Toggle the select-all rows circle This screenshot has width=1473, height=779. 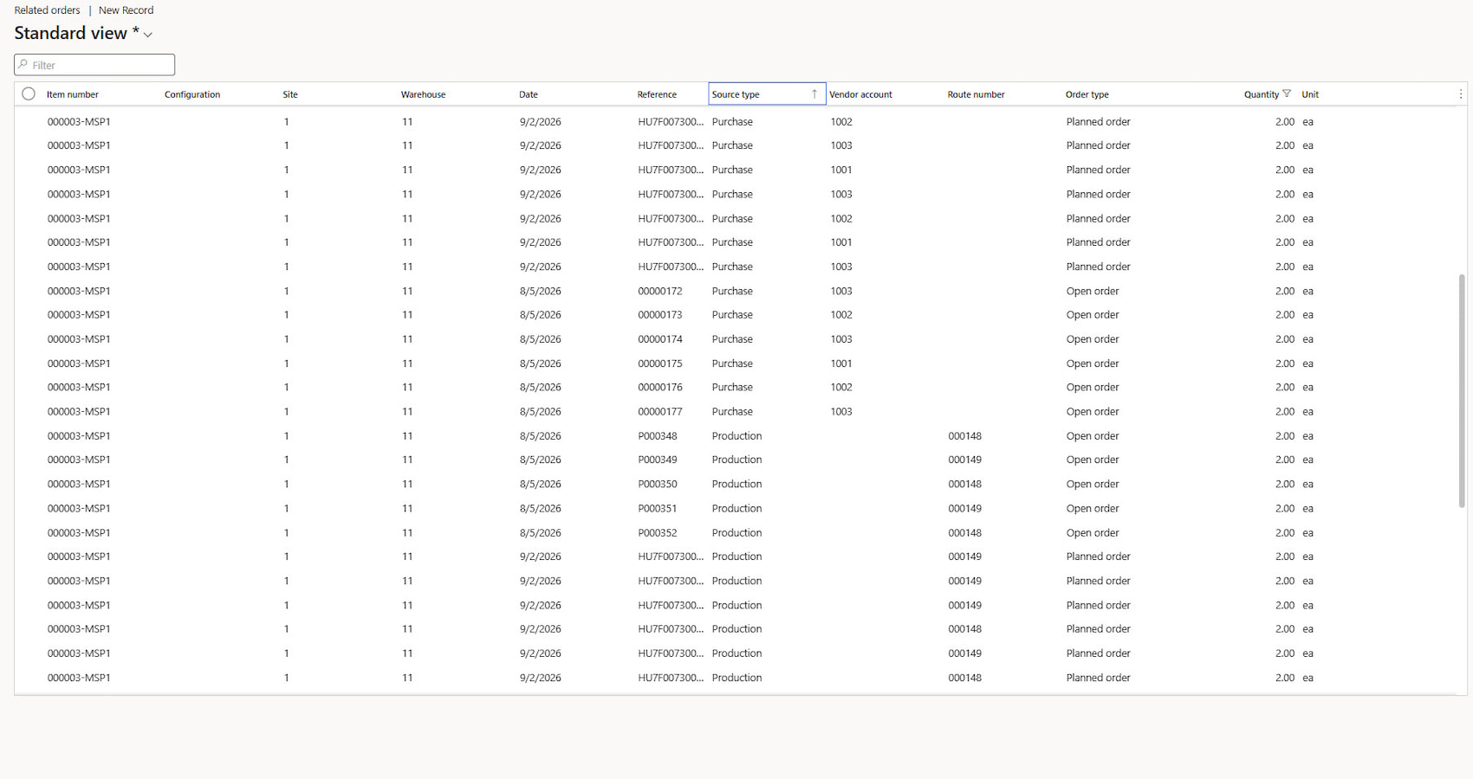click(x=29, y=94)
